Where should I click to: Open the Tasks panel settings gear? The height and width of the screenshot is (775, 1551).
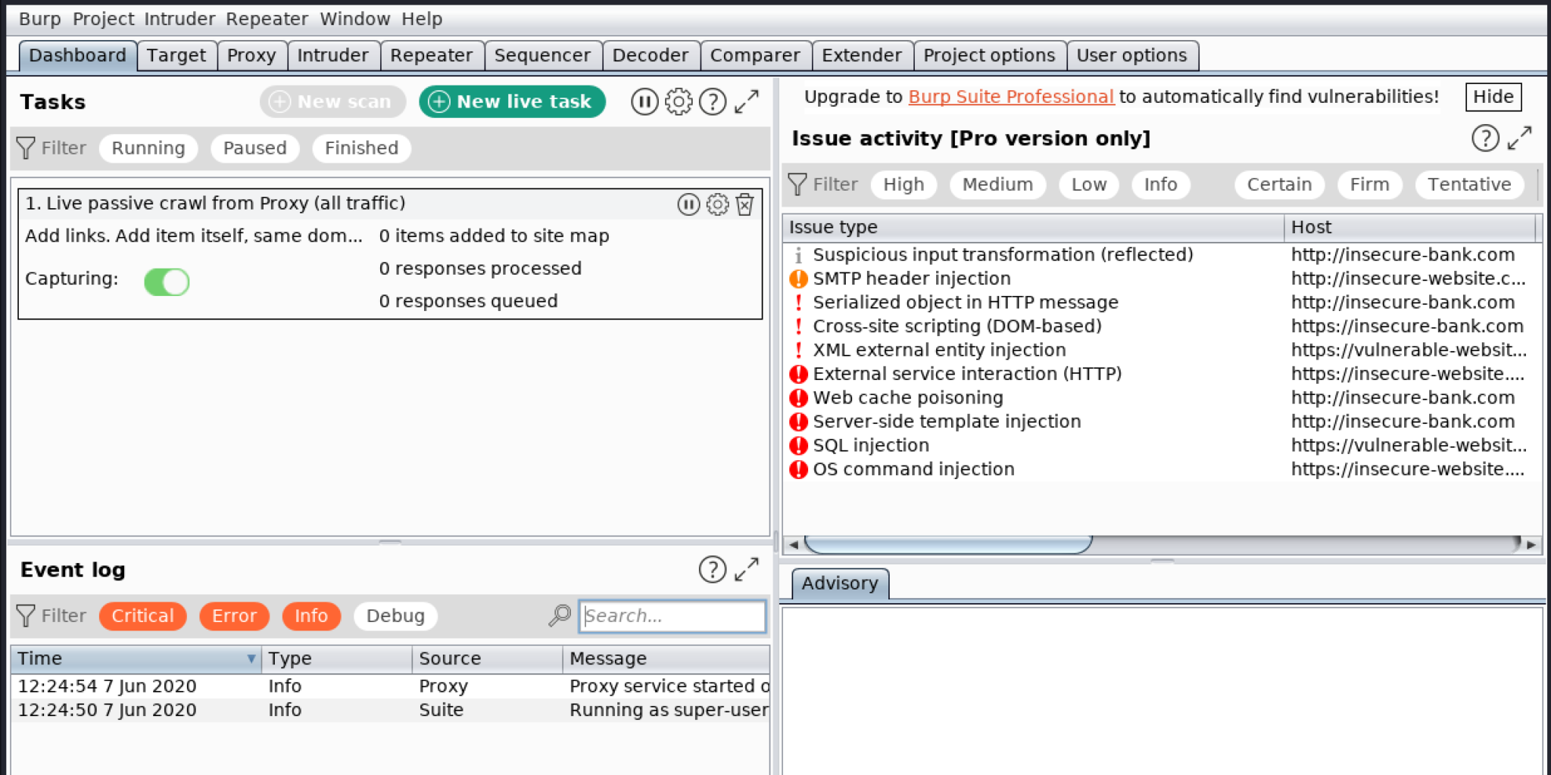(x=679, y=101)
